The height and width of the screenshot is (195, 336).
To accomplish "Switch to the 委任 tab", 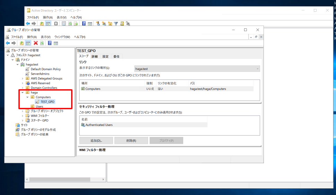I will 117,56.
